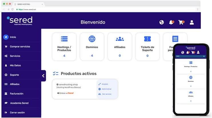212x118 pixels.
Task: Open Academia Sered menu item
Action: click(19, 103)
